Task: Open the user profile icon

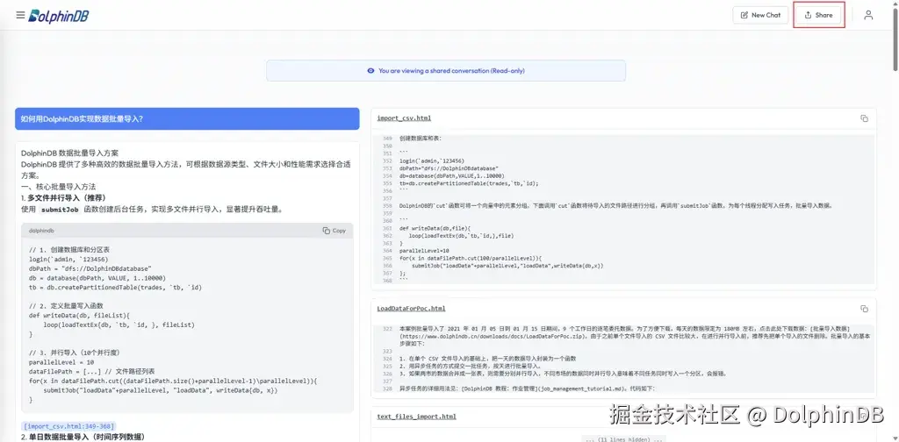Action: click(868, 15)
